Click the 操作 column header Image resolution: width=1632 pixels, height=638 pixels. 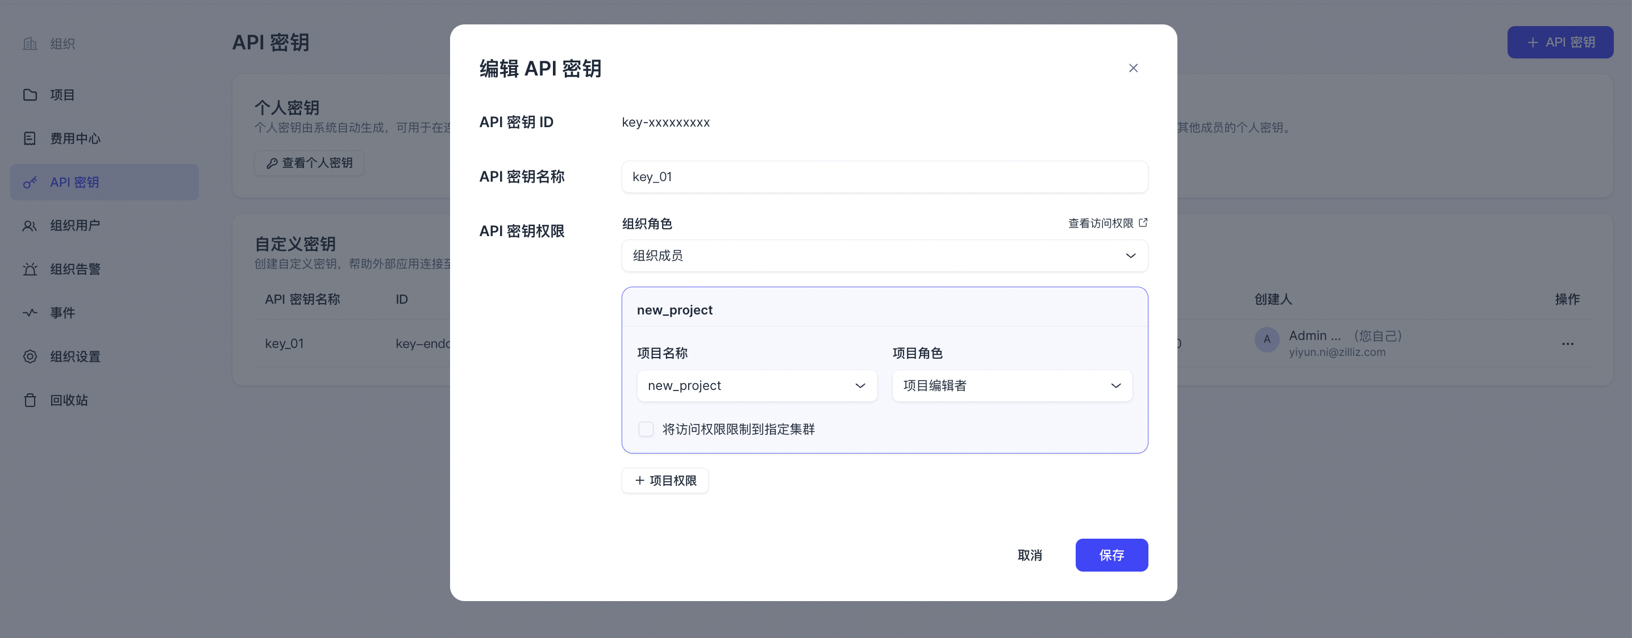[1567, 299]
